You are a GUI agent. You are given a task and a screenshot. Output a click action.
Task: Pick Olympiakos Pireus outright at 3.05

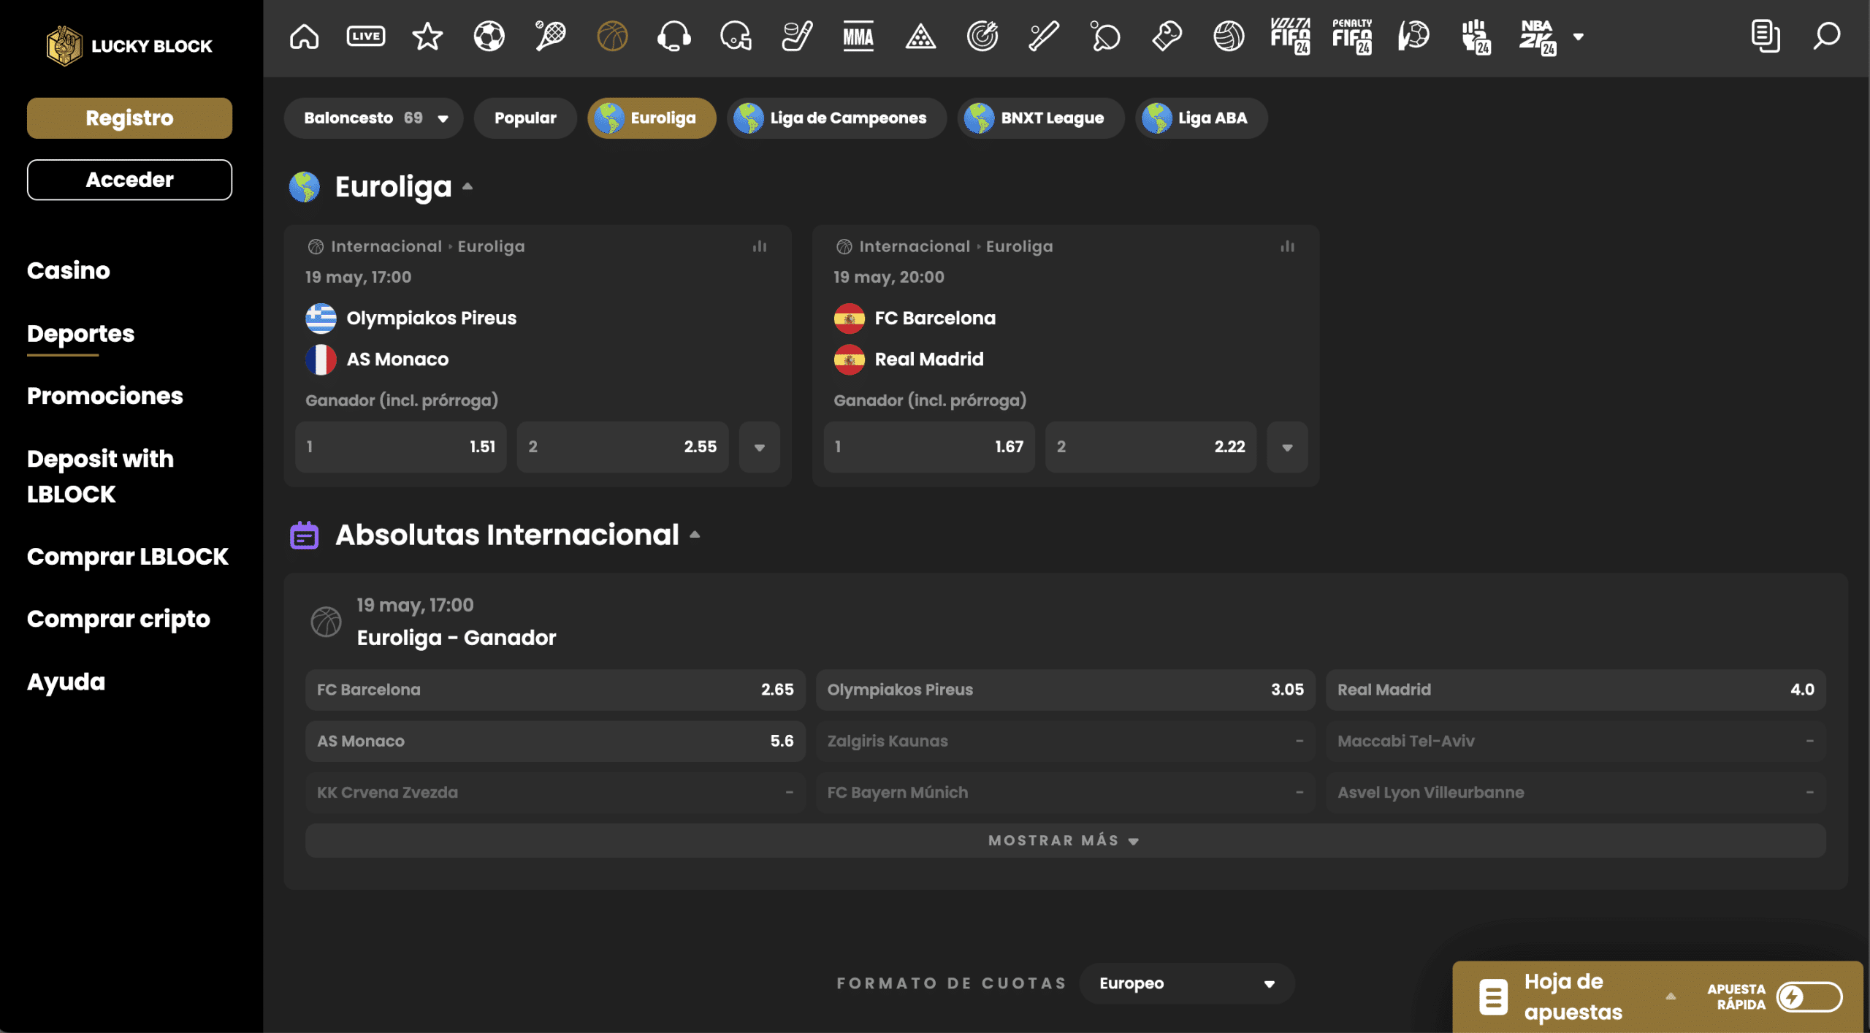point(1065,690)
